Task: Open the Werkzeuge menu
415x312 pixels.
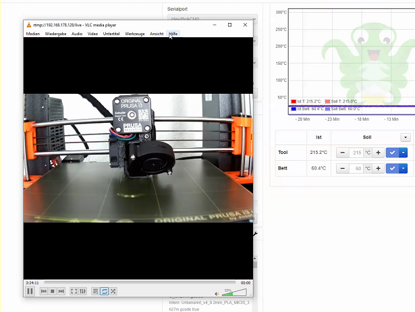Action: (135, 34)
